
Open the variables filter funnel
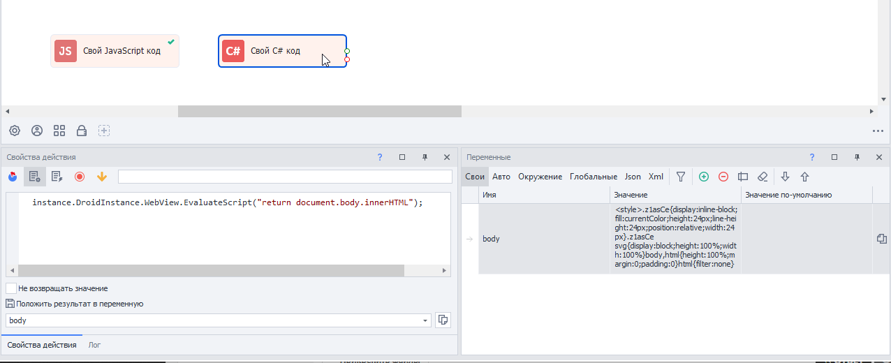point(681,177)
